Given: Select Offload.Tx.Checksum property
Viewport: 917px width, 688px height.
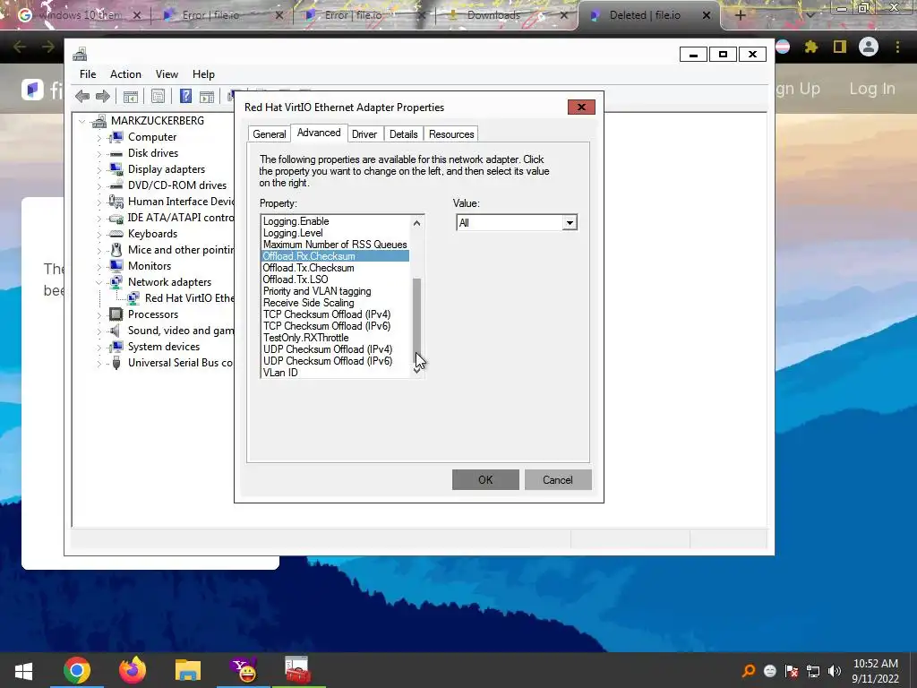Looking at the screenshot, I should 308,268.
